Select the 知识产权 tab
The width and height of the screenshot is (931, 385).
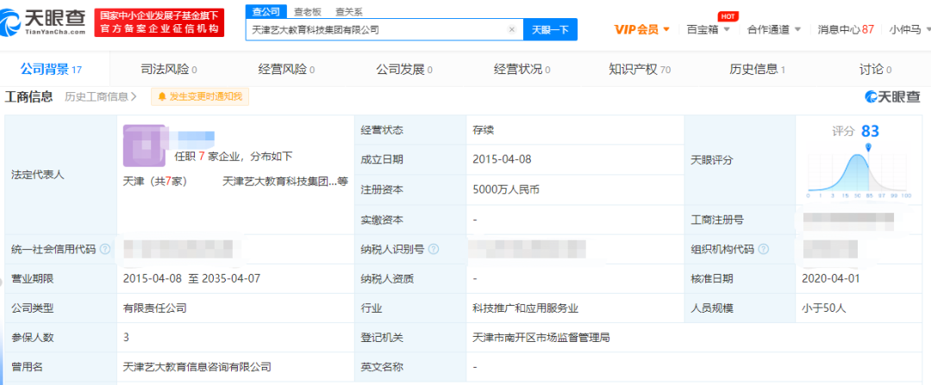(x=640, y=70)
